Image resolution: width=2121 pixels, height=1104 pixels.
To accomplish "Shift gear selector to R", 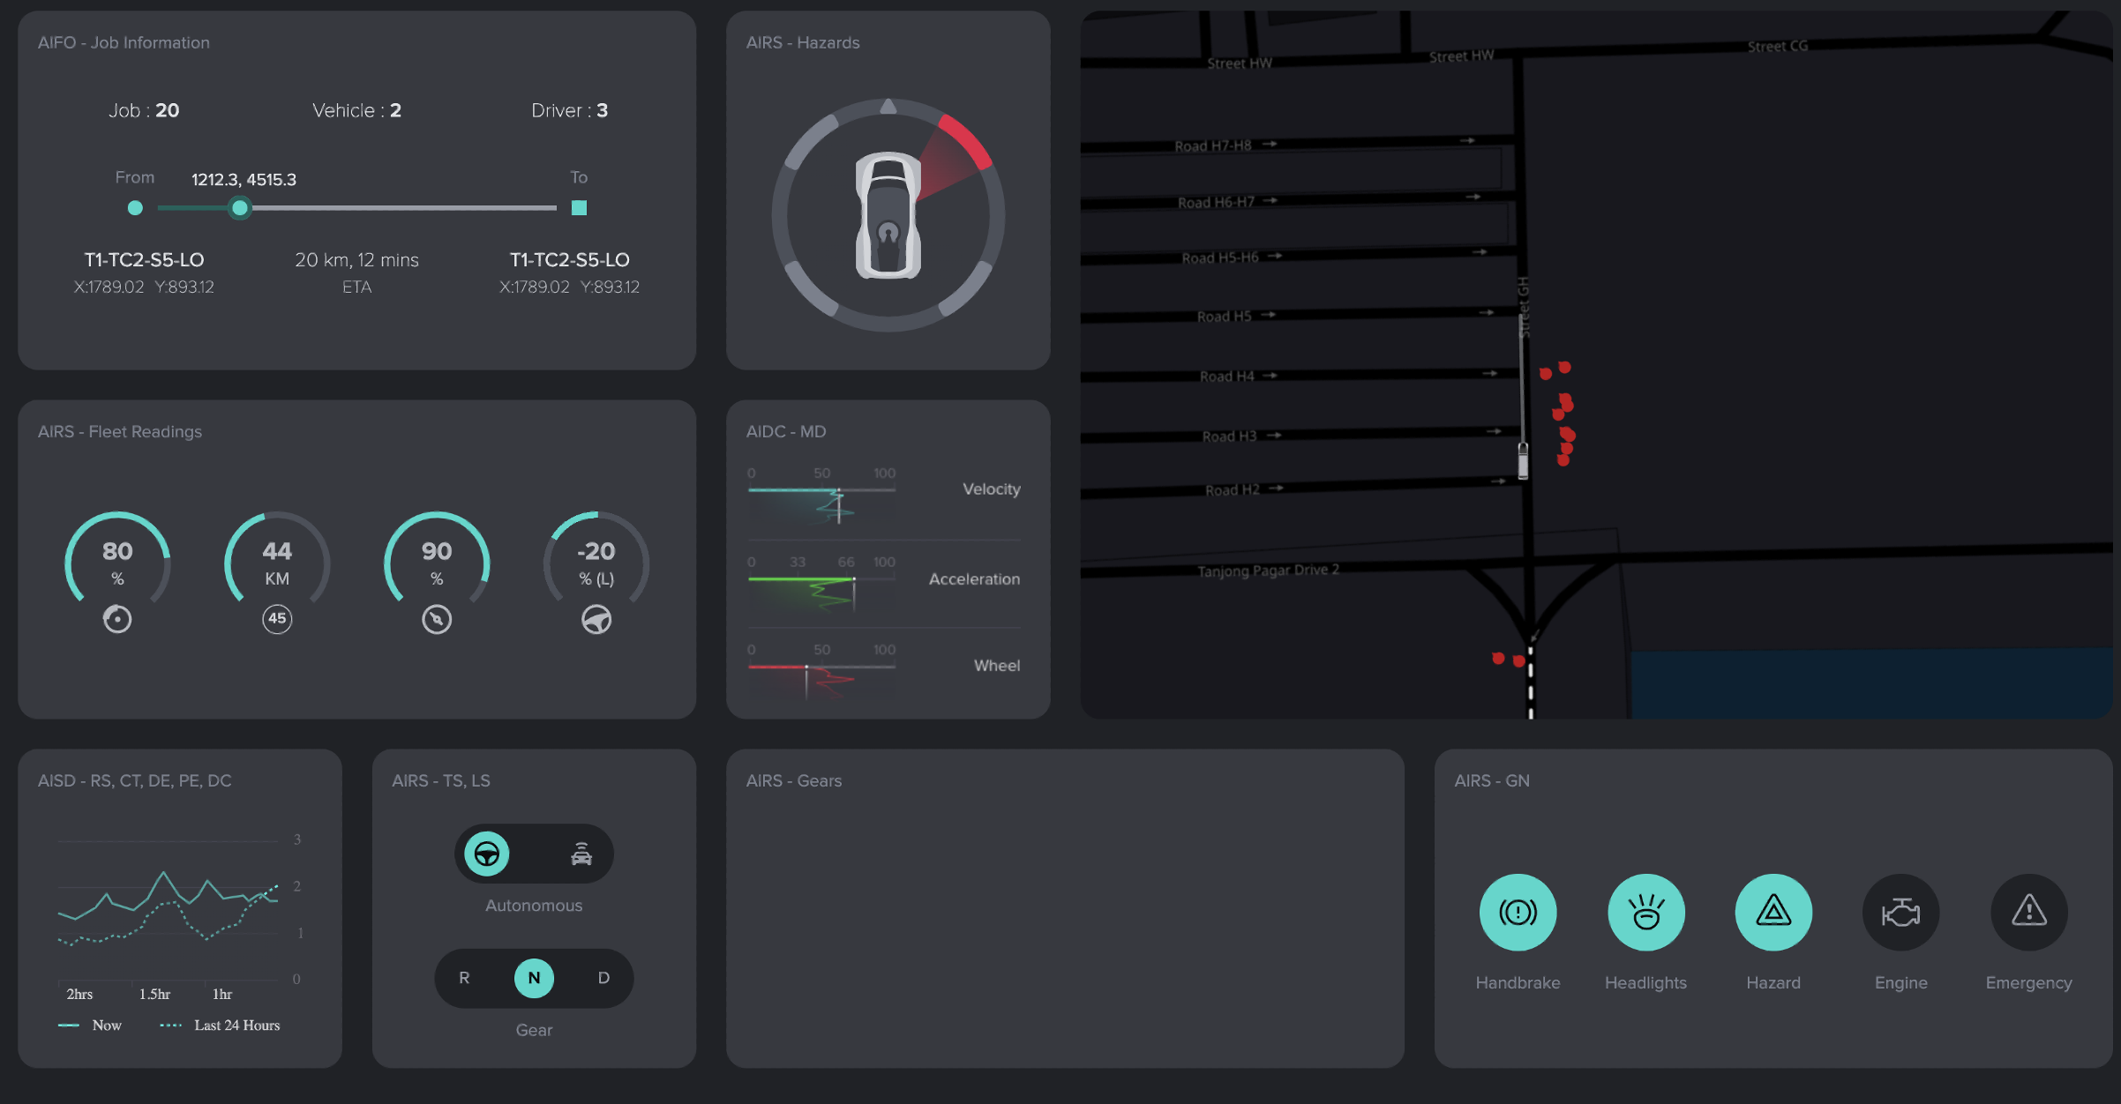I will [x=464, y=978].
